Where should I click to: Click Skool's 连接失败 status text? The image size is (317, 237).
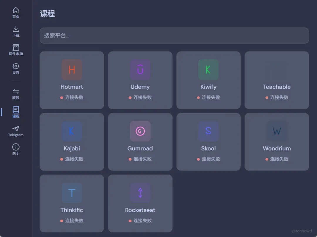tap(211, 159)
